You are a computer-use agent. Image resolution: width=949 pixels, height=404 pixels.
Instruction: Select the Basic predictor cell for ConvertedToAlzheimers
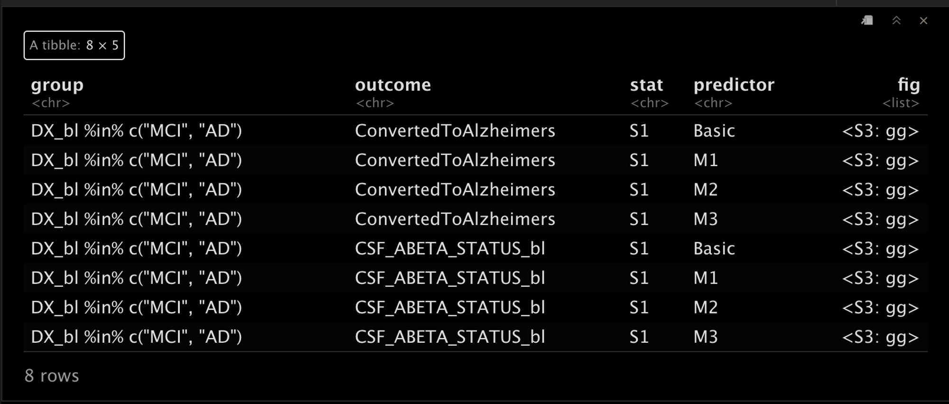click(714, 131)
